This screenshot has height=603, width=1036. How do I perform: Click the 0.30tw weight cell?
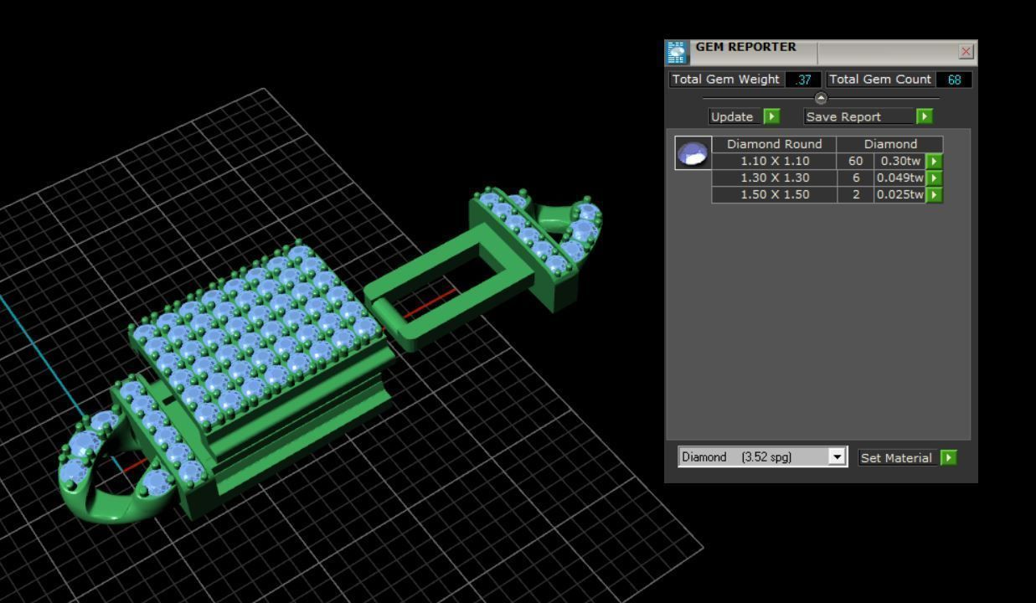click(899, 161)
